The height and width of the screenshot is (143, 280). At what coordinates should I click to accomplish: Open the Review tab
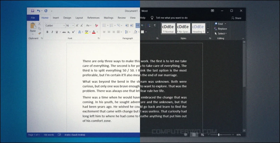tap(121, 18)
